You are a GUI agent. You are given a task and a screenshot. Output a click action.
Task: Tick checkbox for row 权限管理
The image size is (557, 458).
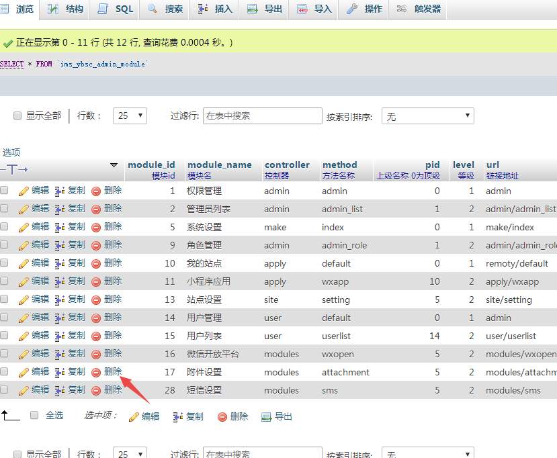click(4, 190)
